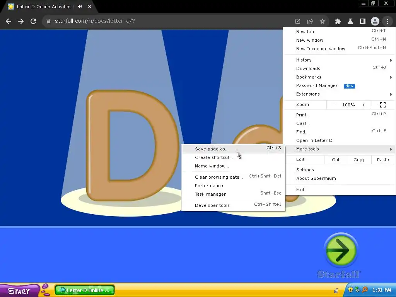Increase zoom with the plus button
The image size is (396, 297).
click(x=363, y=105)
